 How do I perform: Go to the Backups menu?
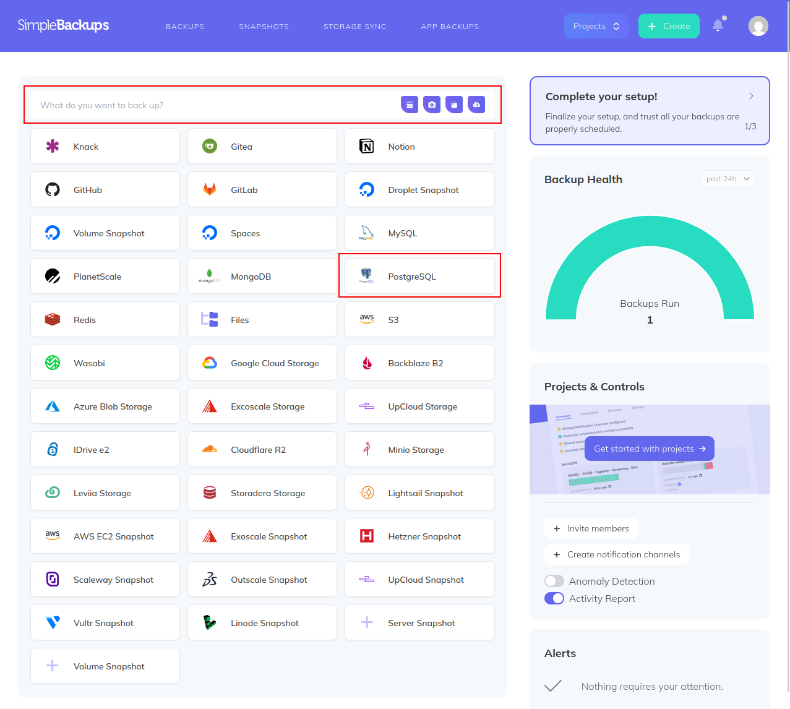185,27
